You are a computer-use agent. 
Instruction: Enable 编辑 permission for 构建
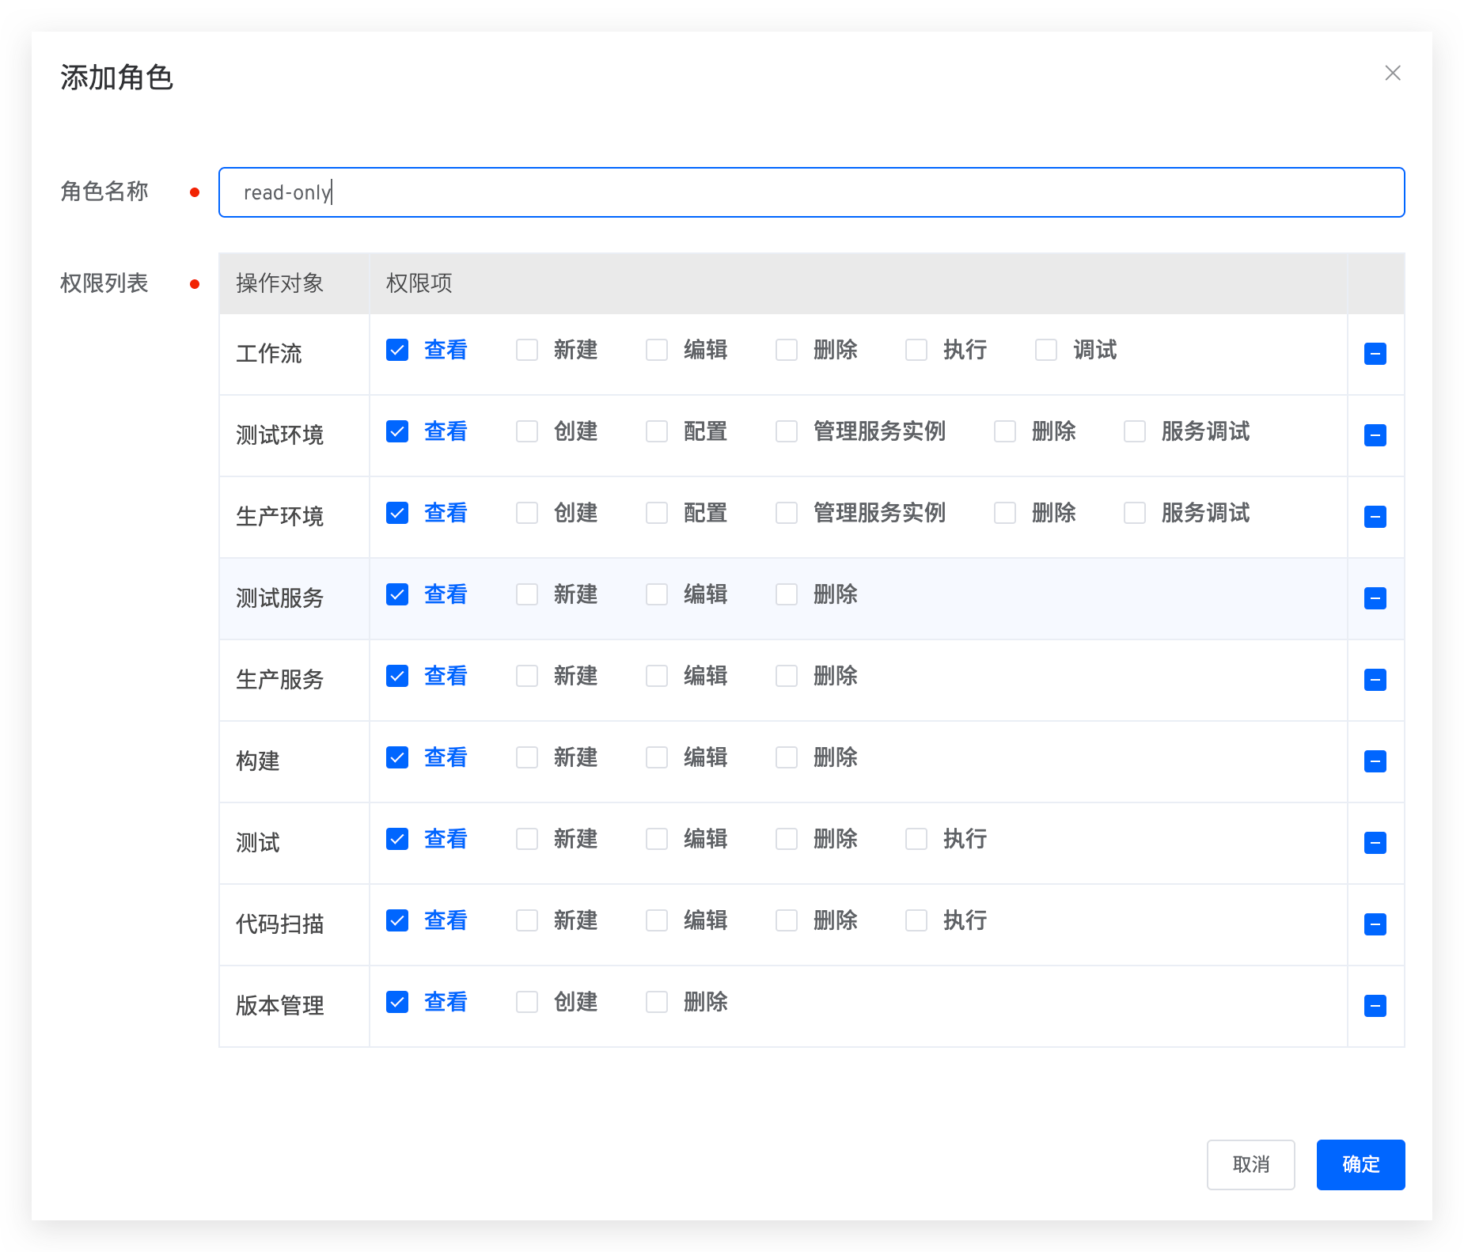click(657, 757)
